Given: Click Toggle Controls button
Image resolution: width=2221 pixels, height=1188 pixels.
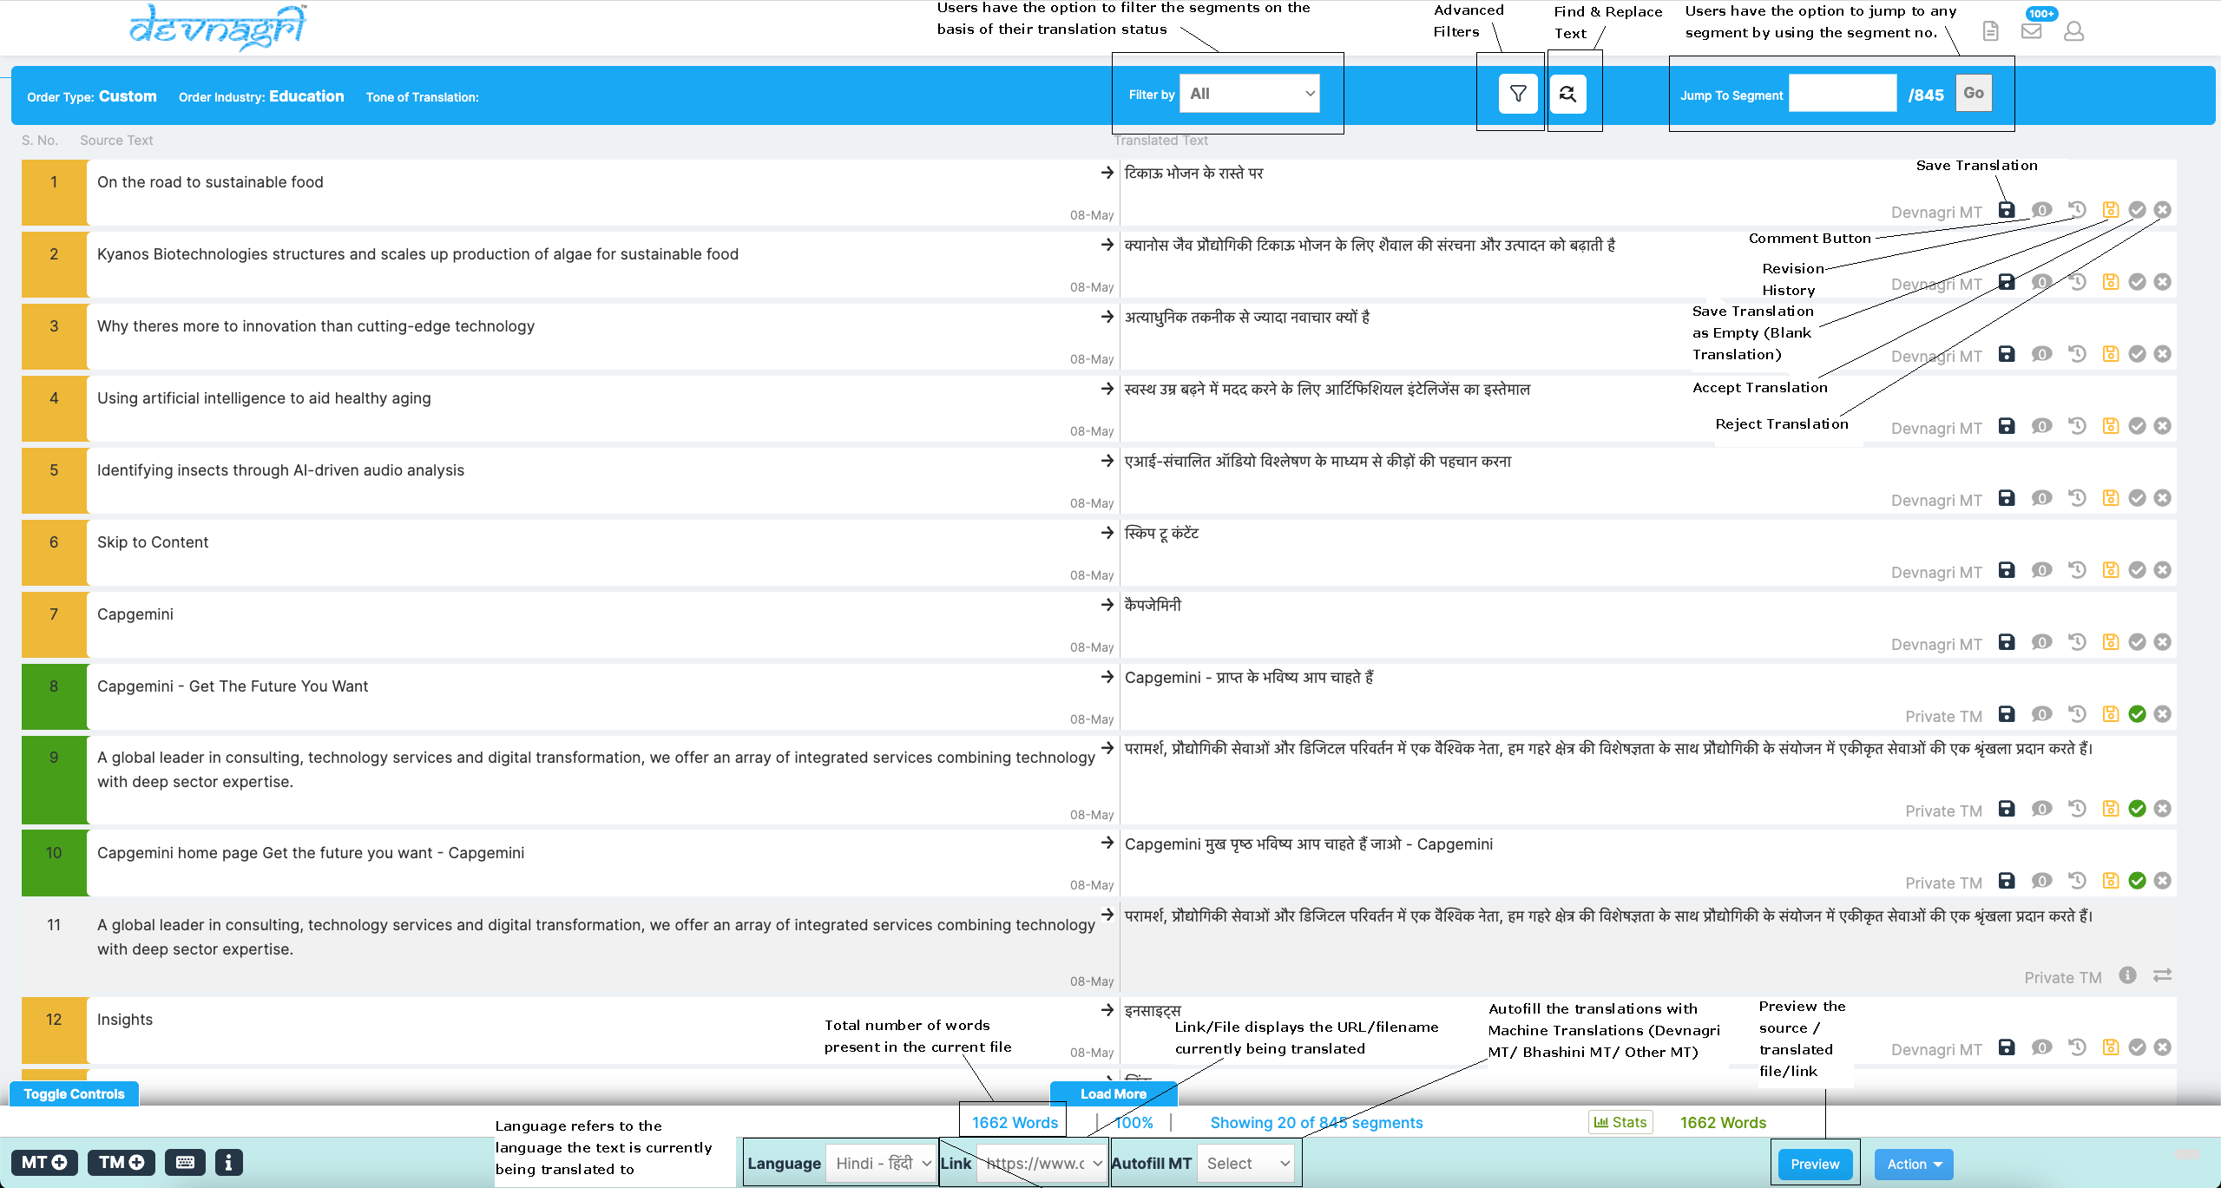Looking at the screenshot, I should tap(74, 1093).
